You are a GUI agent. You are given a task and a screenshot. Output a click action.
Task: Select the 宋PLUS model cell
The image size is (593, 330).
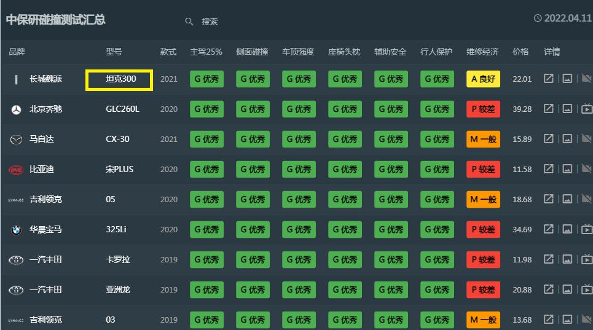click(119, 169)
